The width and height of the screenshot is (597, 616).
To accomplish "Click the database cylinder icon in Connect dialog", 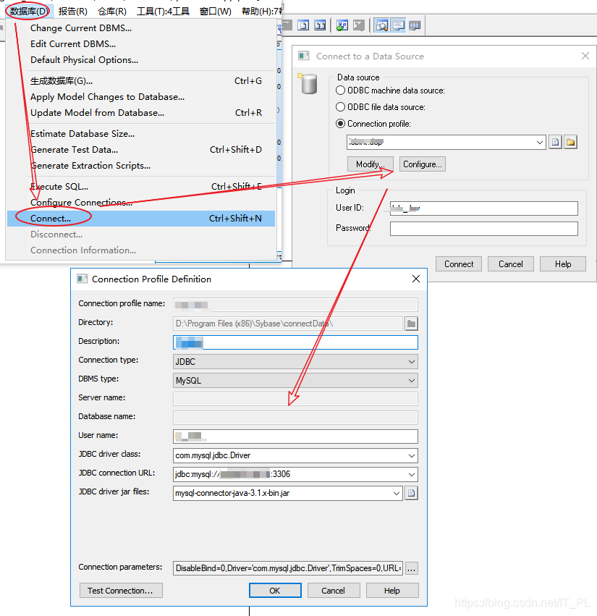I will click(309, 84).
